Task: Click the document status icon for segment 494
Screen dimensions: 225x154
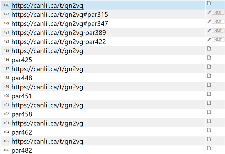Action: 209,130
